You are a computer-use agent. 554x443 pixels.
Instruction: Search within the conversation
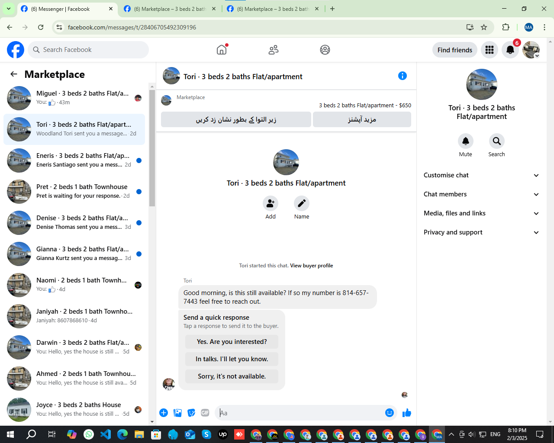click(x=497, y=141)
